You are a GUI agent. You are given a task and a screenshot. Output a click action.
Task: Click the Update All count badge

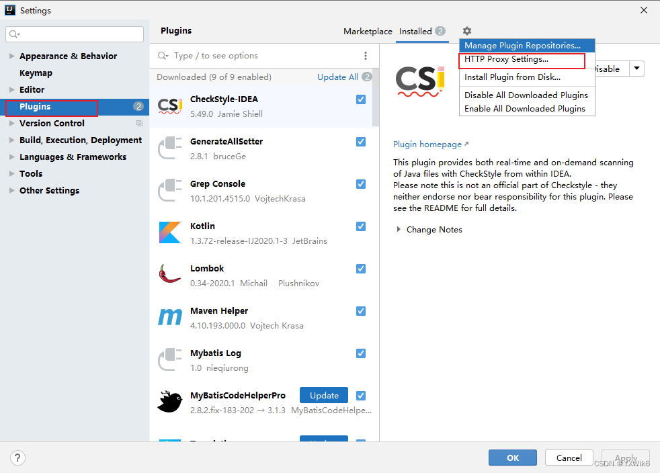coord(366,77)
